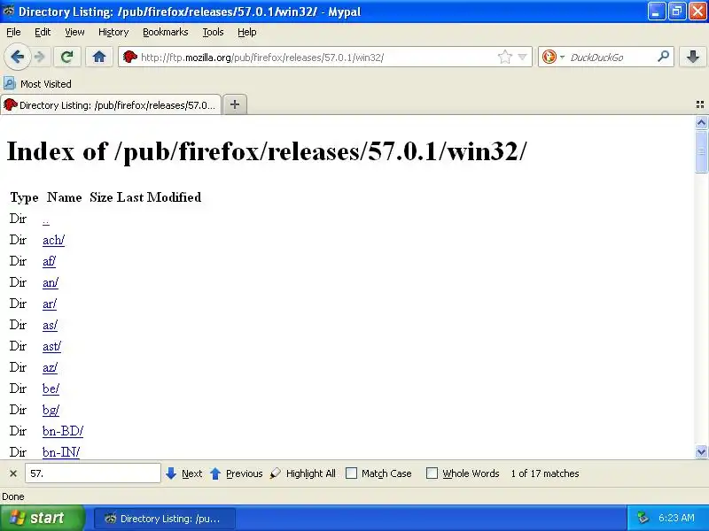Click the Mypal raccoon icon in title bar
Screen dimensions: 709x531
(8, 12)
